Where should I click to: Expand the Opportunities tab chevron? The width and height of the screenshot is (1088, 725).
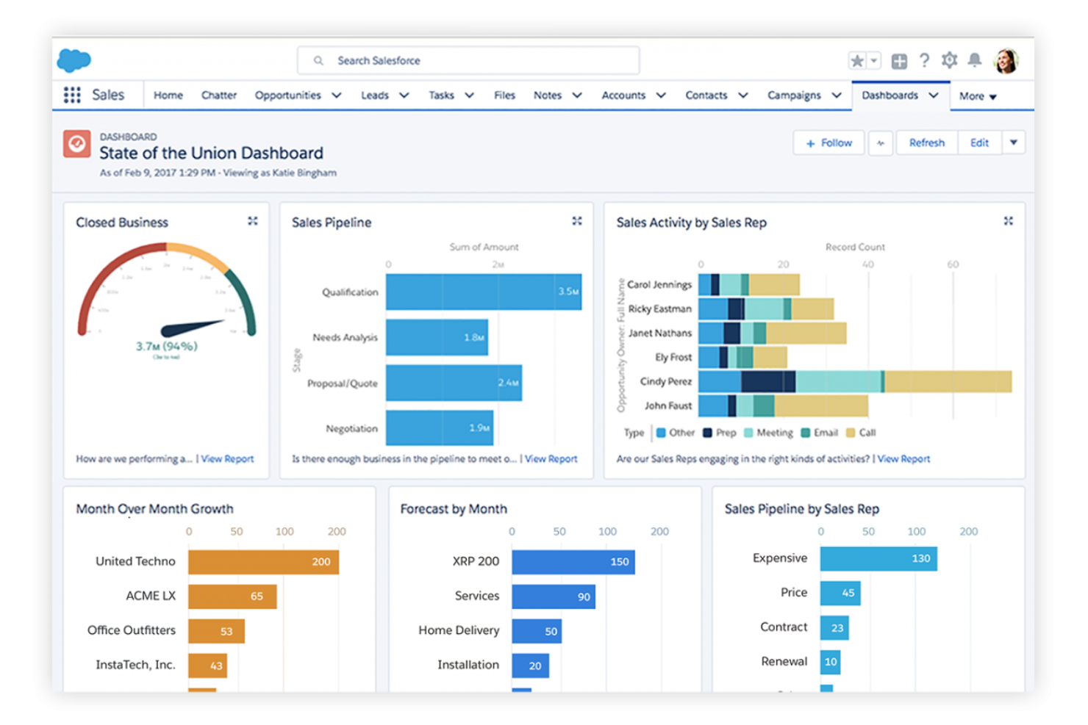337,95
